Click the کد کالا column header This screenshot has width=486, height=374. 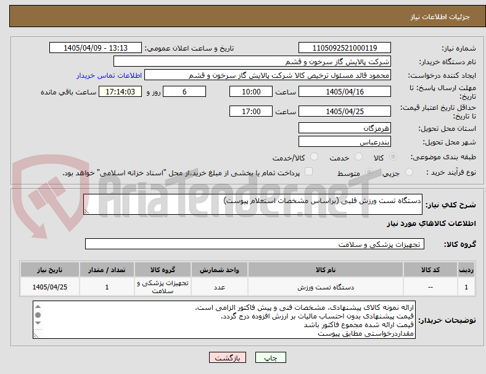pos(430,270)
